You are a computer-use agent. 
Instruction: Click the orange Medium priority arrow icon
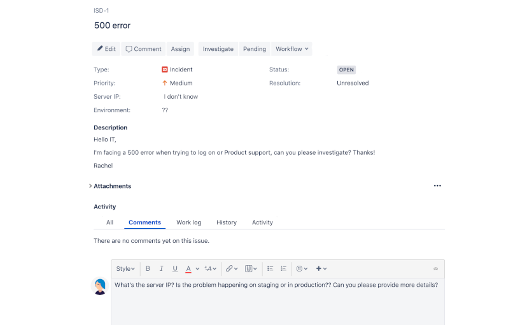(x=165, y=83)
